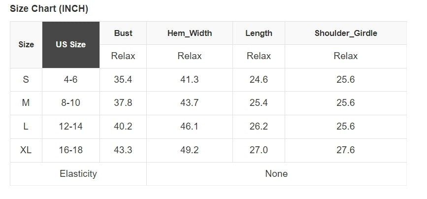Select the 8-10 US size cell
This screenshot has height=199, width=427.
click(x=70, y=103)
